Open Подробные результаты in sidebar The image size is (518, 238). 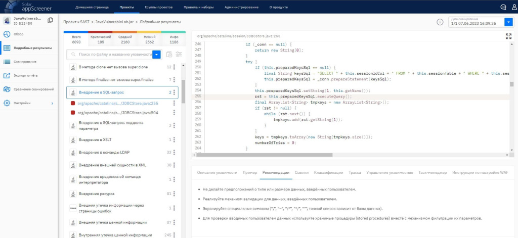click(x=28, y=48)
